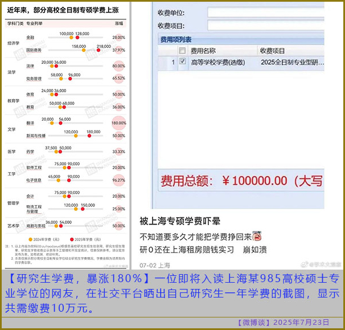Click the 180,000 value label
This screenshot has width=345, height=330.
93,132
